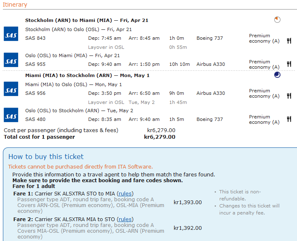Click SAS logo beside flight SAS 956
Screen dimensions: 297x241
[x=11, y=89]
